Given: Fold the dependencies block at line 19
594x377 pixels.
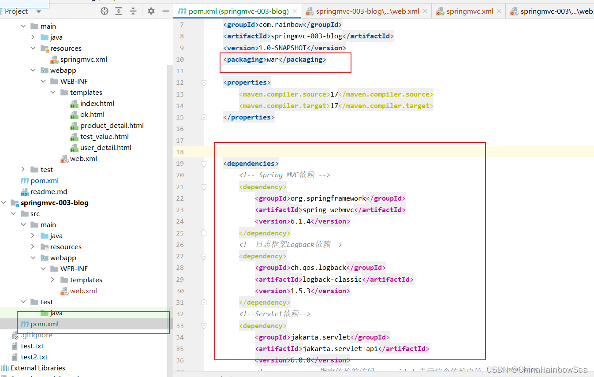Looking at the screenshot, I should click(204, 164).
